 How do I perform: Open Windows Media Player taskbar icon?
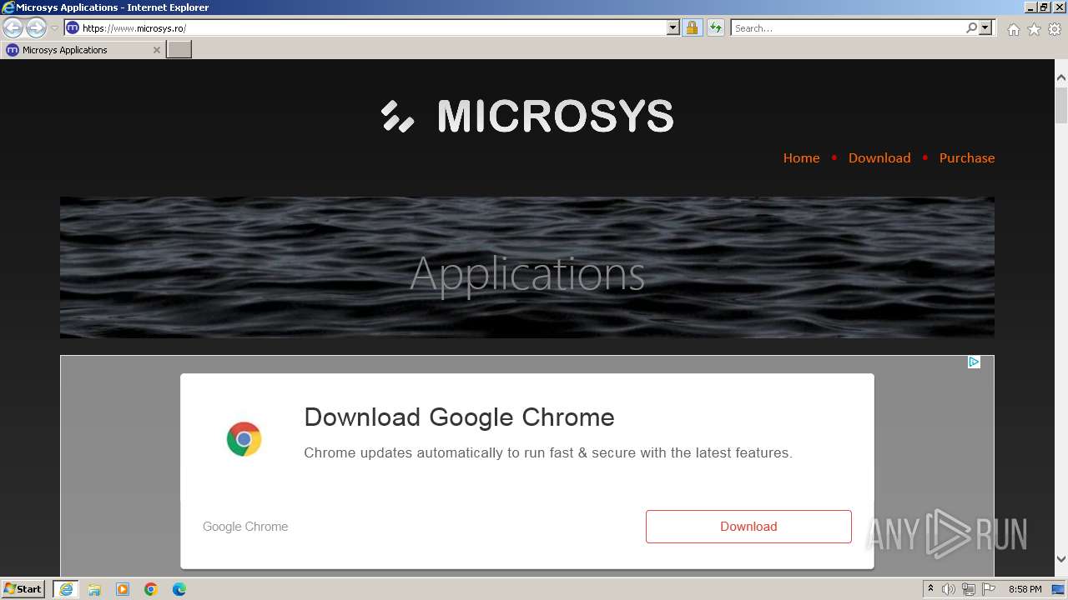pos(123,589)
